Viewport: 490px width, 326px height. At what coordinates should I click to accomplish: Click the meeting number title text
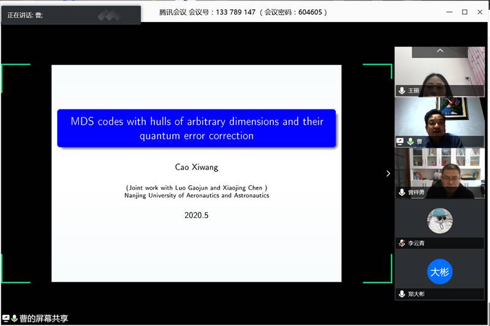pos(243,12)
